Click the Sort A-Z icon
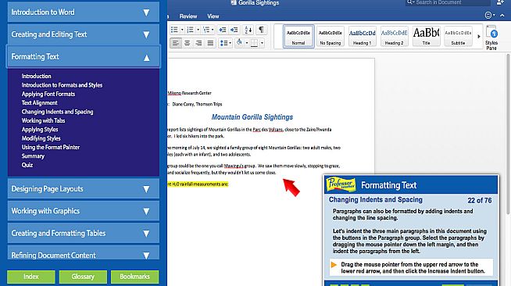 248,30
